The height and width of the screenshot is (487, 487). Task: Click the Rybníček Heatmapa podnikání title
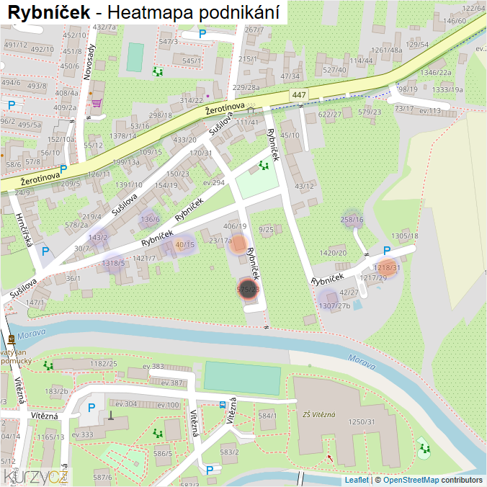(x=143, y=12)
